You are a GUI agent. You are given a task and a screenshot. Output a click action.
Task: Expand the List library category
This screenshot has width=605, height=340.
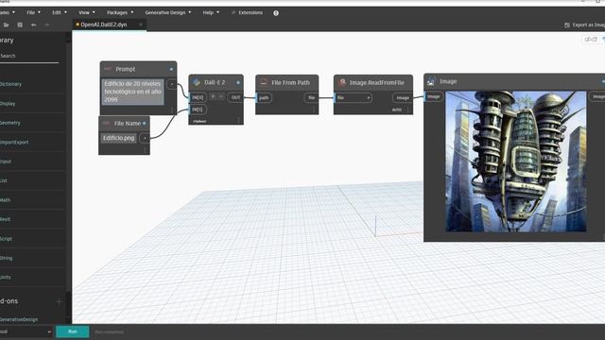pyautogui.click(x=32, y=180)
